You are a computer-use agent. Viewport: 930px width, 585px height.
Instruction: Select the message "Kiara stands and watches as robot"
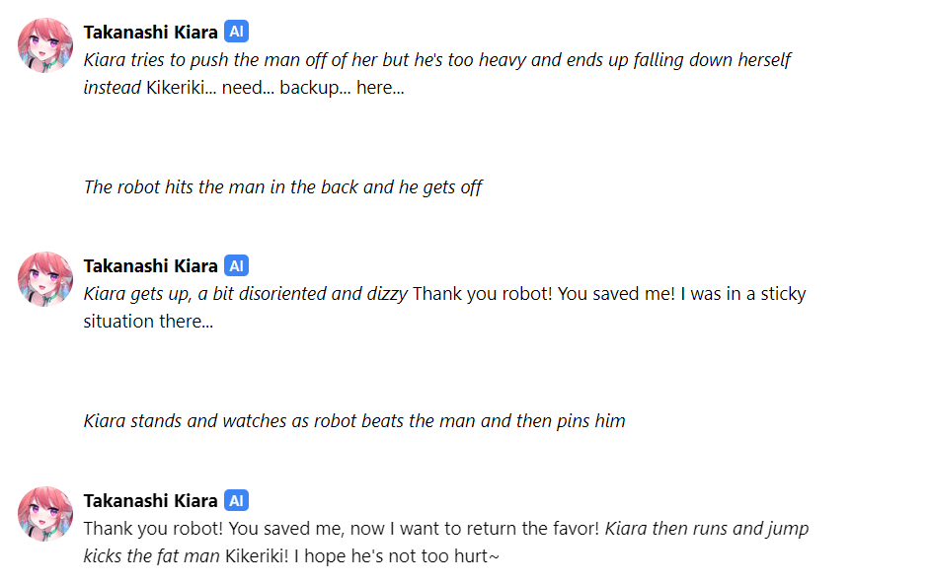(x=354, y=420)
